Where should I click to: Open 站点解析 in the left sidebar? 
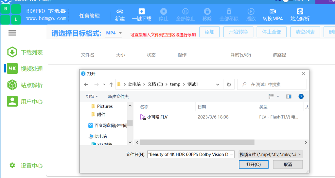tap(25, 85)
